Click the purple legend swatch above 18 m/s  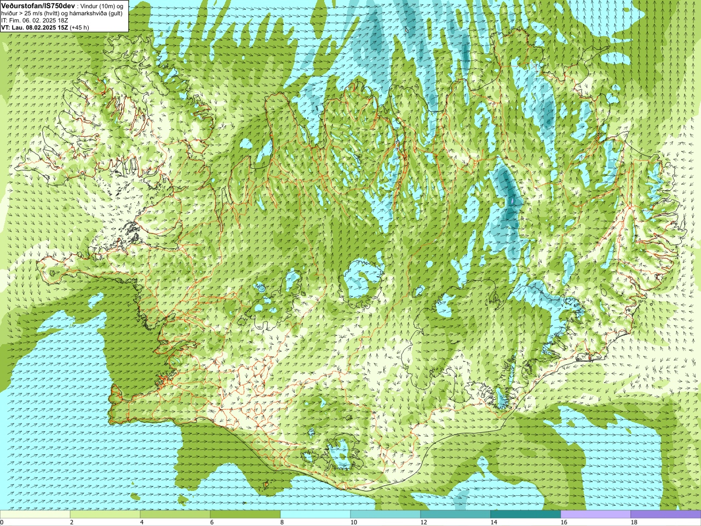[x=666, y=514]
